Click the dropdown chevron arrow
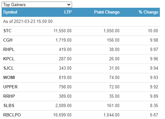Screen dimensions: 165x119 [x=69, y=5]
